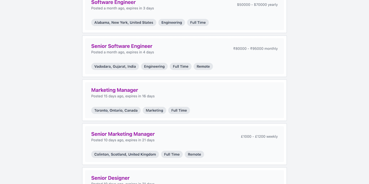The image size is (369, 184).
Task: Select the Marketing category tag
Action: (x=154, y=110)
